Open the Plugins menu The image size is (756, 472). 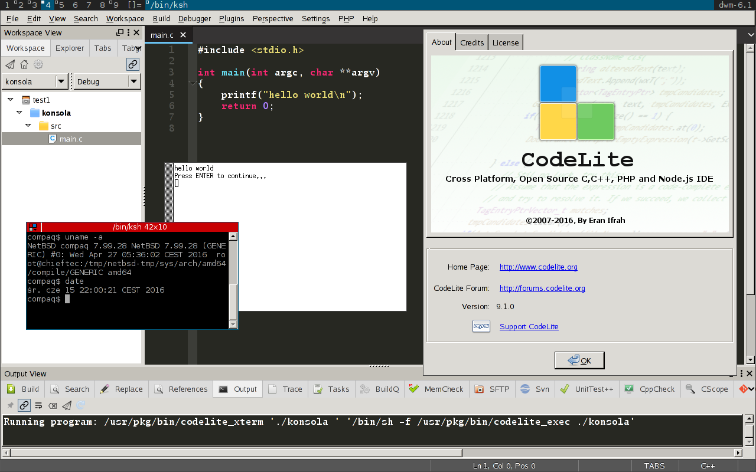[x=232, y=18]
